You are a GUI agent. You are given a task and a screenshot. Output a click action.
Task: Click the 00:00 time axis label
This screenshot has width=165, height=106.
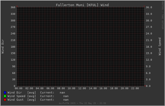pyautogui.click(x=19, y=88)
